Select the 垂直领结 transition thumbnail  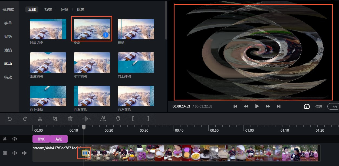coord(48,63)
